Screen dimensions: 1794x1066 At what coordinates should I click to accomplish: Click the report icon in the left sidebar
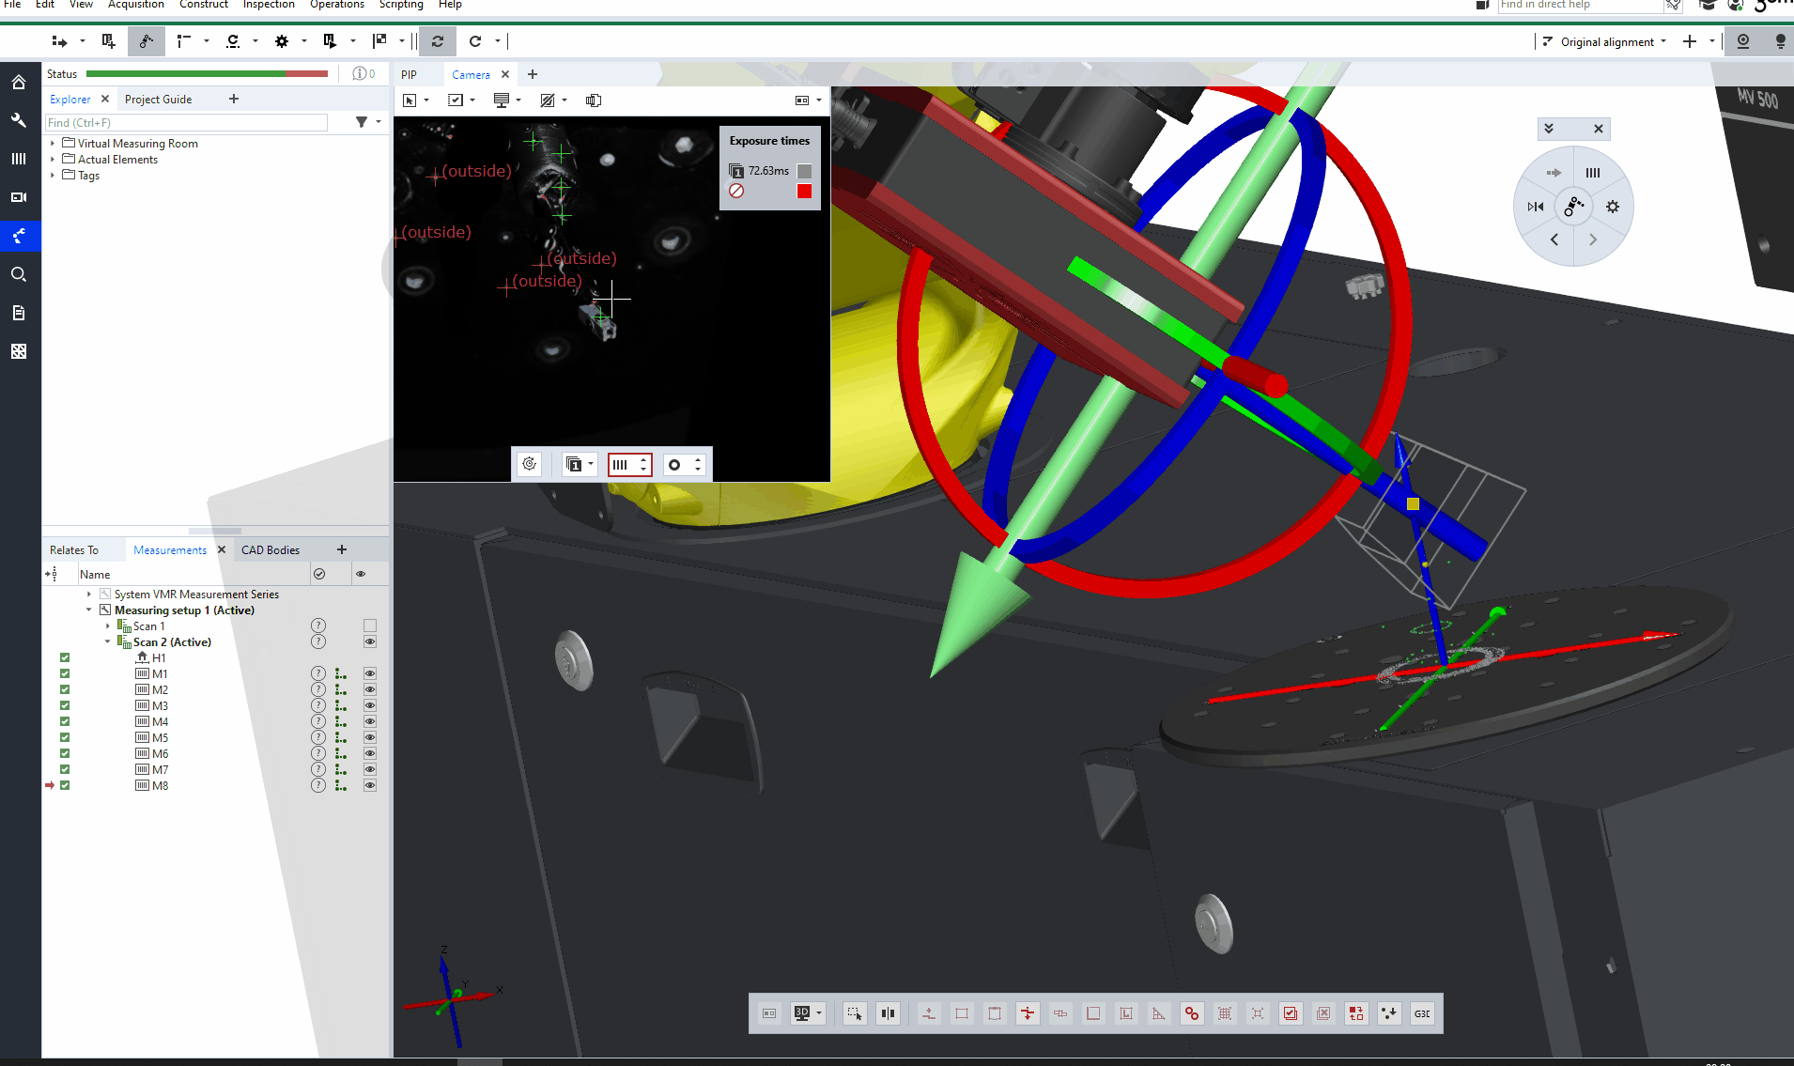click(x=20, y=312)
